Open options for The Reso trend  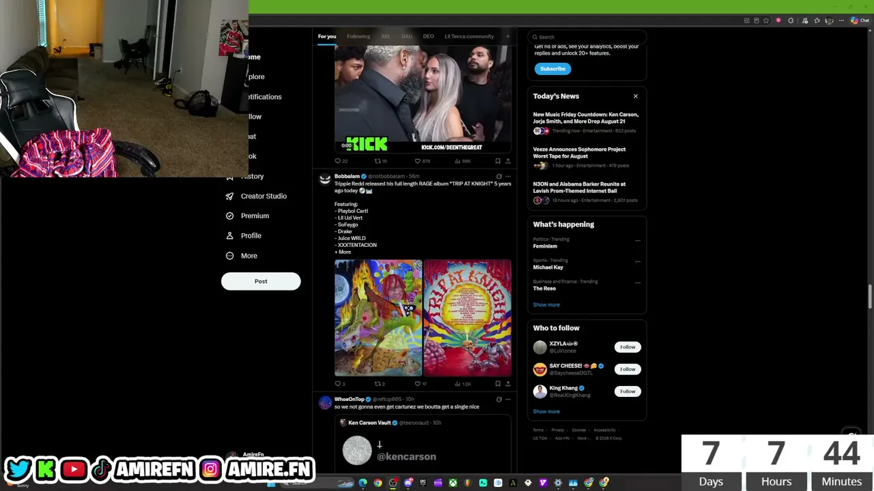pyautogui.click(x=638, y=282)
